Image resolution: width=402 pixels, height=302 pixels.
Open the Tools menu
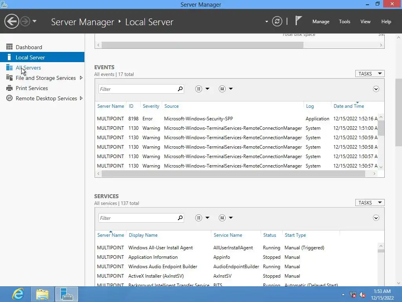click(x=345, y=22)
